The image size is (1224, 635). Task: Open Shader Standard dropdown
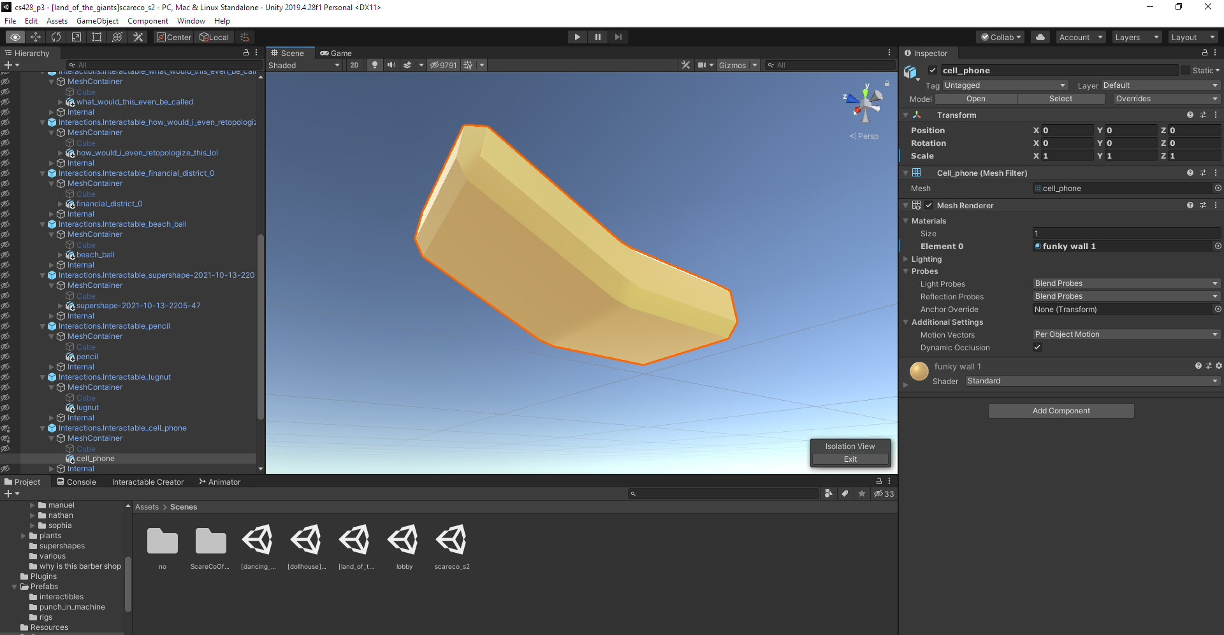point(1093,381)
